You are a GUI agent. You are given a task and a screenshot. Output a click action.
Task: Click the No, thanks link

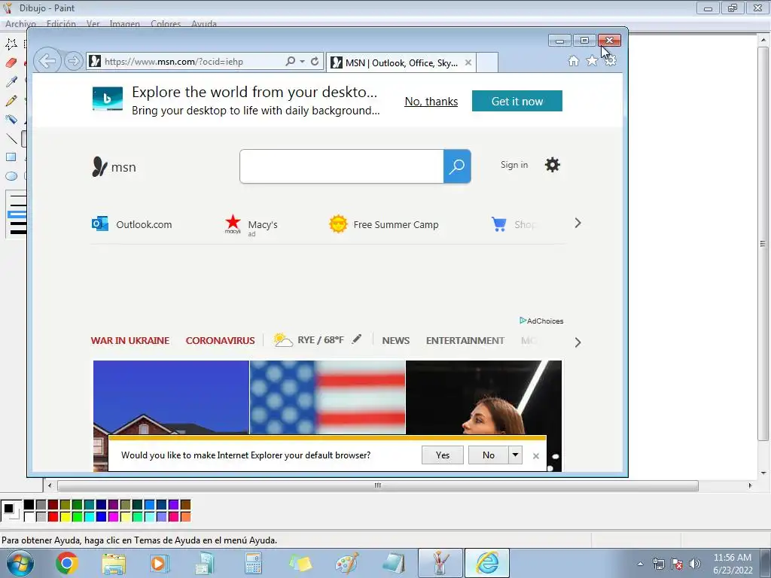pos(431,102)
